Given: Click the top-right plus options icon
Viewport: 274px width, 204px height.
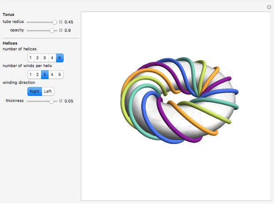Looking at the screenshot, I should [269, 7].
